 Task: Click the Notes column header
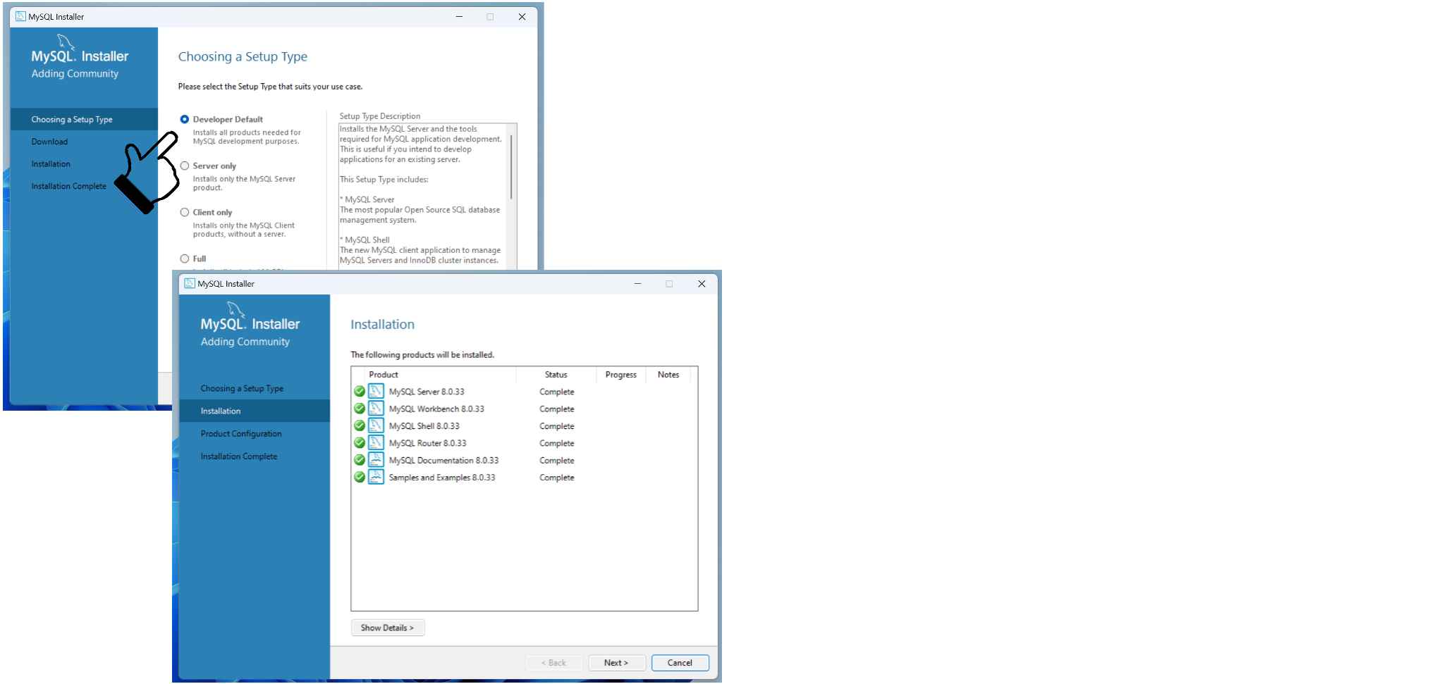click(x=668, y=375)
